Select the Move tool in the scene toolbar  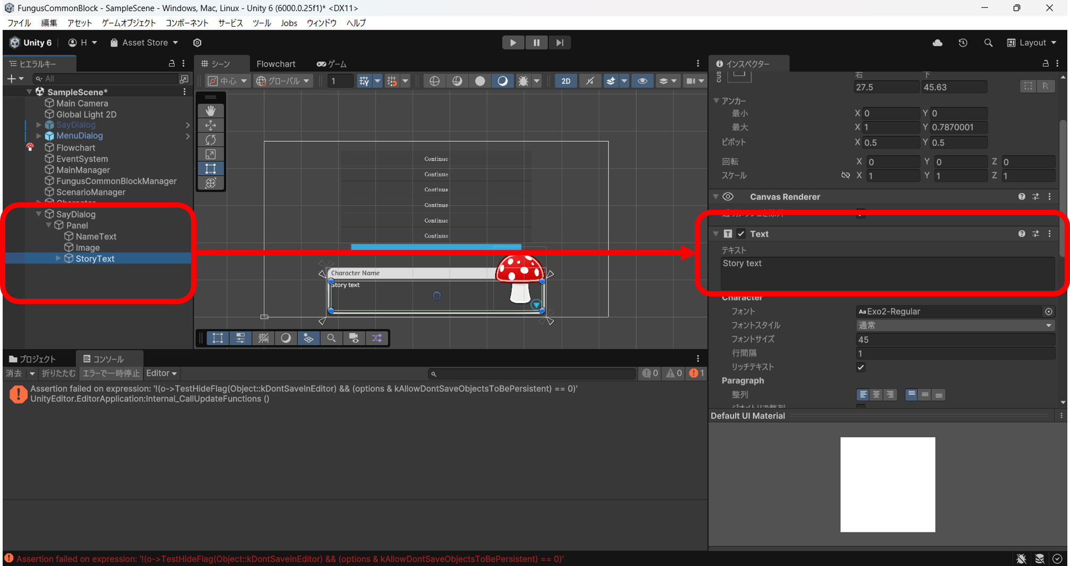point(211,125)
